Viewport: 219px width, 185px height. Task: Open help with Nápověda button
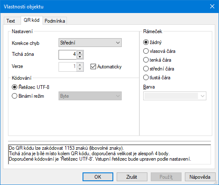coord(200,177)
